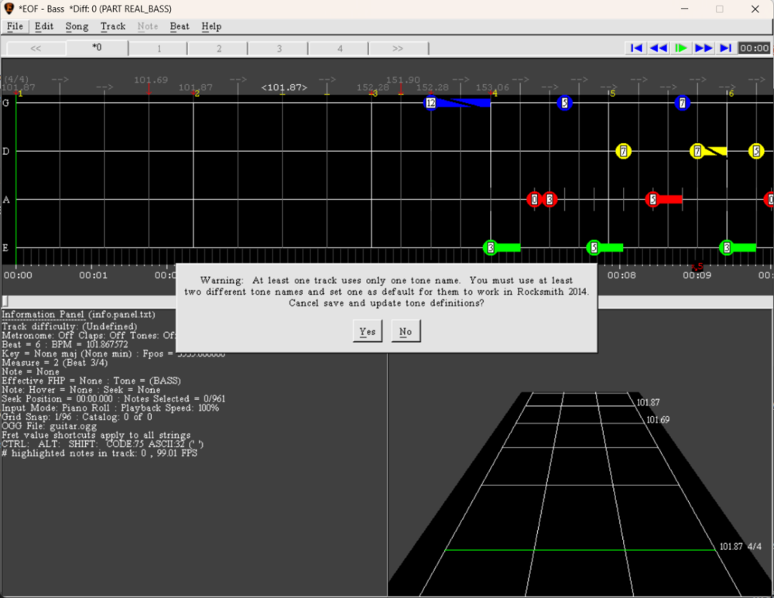The image size is (774, 598).
Task: Click No in the warning dialog
Action: tap(405, 332)
